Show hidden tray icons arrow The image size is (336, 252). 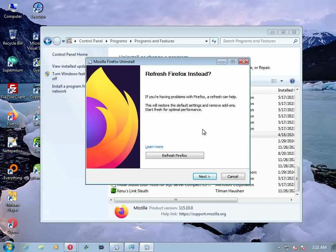click(279, 247)
